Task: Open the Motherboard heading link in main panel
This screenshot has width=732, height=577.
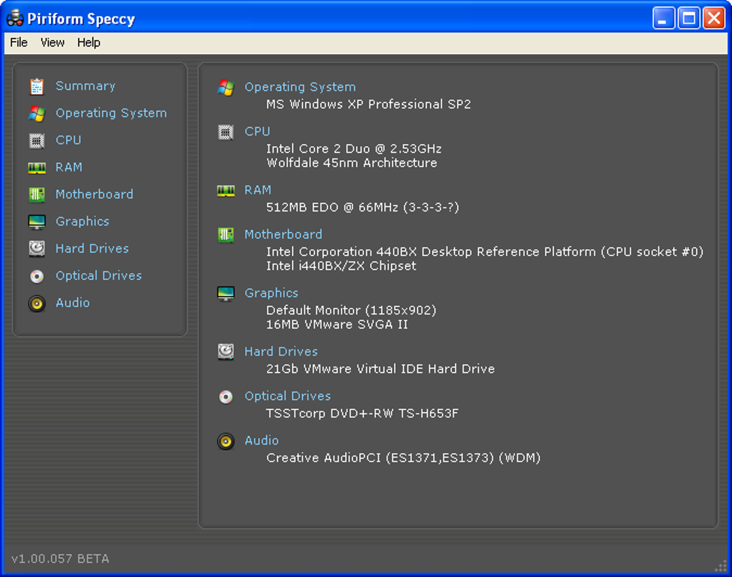Action: point(283,234)
